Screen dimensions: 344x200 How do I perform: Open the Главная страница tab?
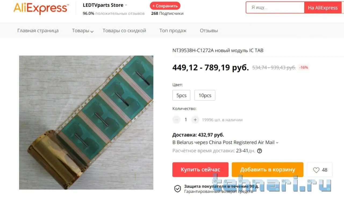pyautogui.click(x=38, y=31)
